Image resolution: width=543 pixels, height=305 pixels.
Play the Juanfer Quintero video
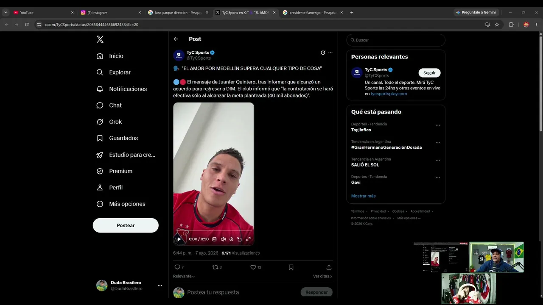179,239
